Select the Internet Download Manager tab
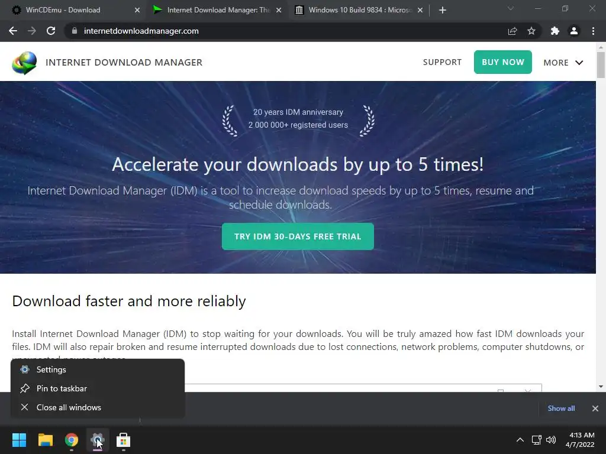 click(x=218, y=10)
